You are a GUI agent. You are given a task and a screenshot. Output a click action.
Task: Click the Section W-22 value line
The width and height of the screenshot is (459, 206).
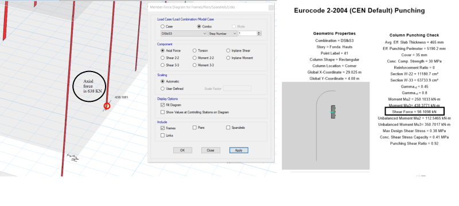[414, 74]
